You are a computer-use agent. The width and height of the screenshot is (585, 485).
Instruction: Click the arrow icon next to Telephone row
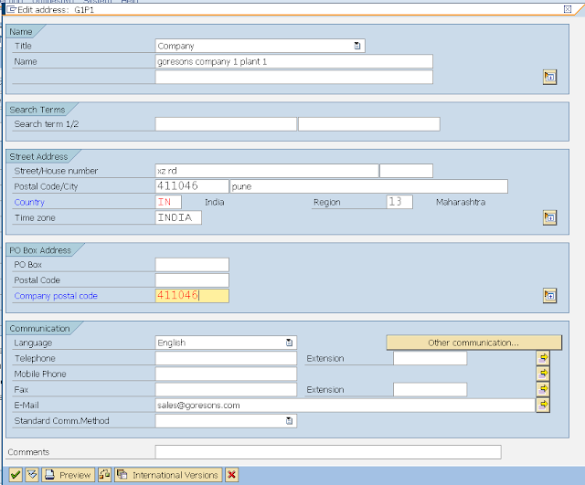point(543,358)
